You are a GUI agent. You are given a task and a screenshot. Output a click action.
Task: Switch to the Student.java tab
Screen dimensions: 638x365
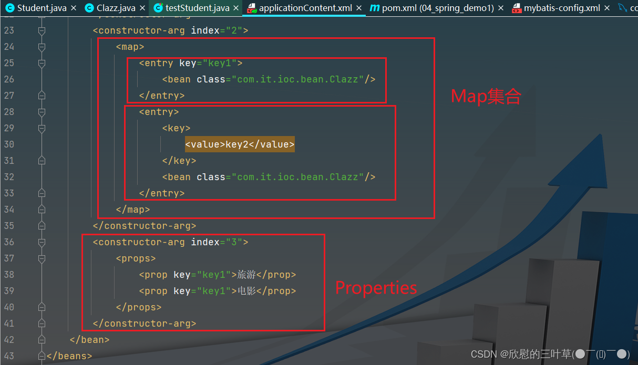(41, 8)
